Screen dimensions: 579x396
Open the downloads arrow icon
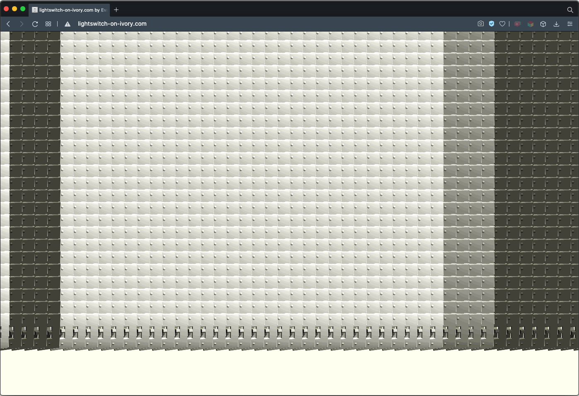click(557, 24)
